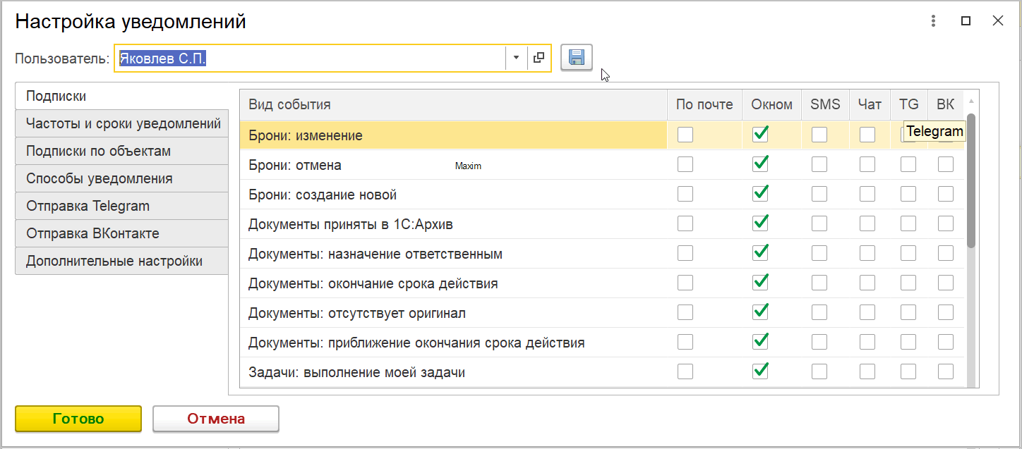Show the Дополнительные настройки tab
This screenshot has width=1022, height=449.
pos(114,261)
